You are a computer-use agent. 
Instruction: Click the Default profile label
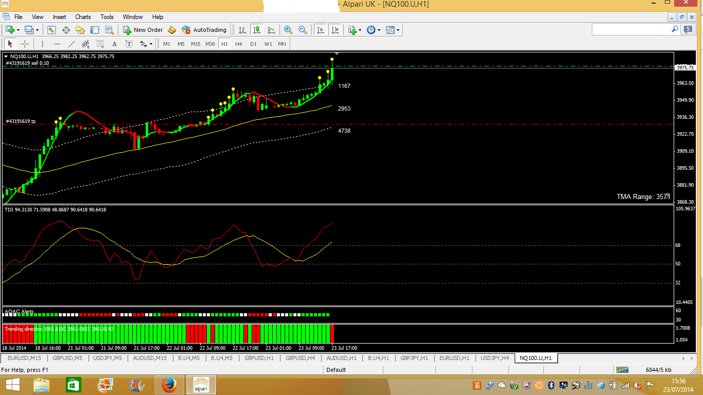336,370
